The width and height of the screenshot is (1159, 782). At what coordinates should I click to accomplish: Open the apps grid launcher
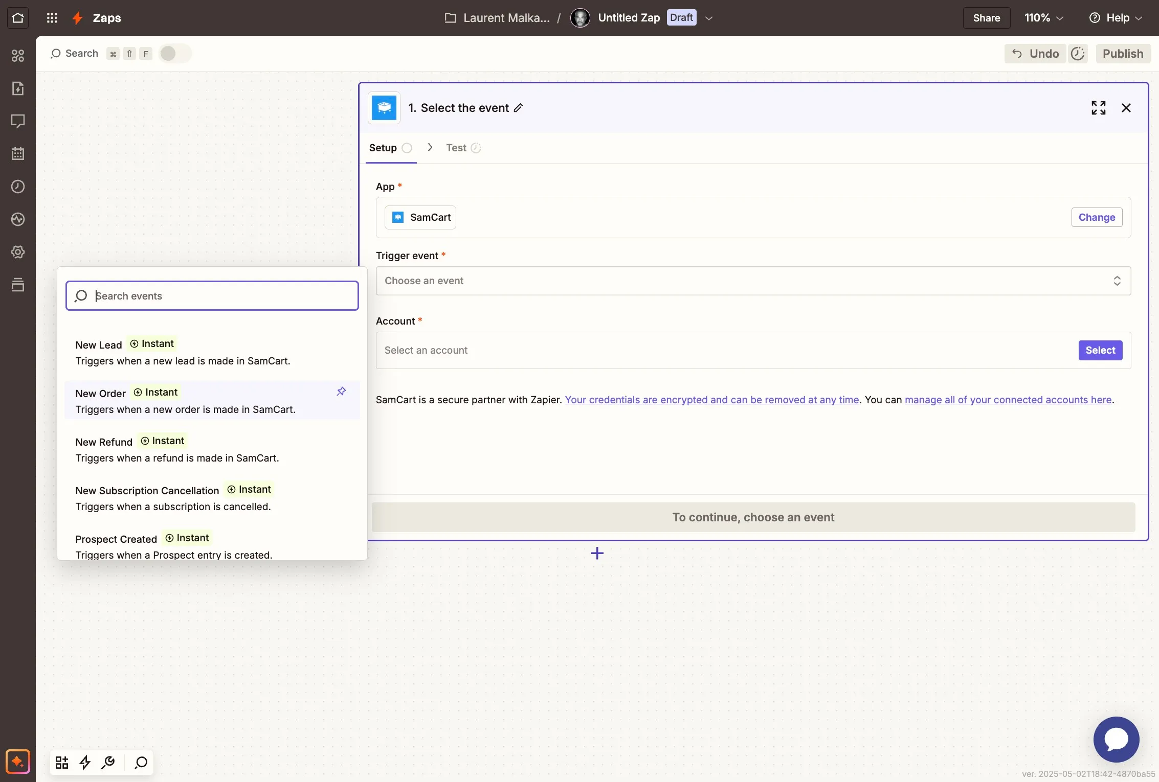click(52, 18)
